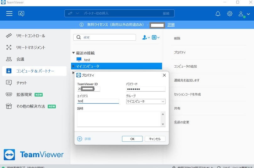The image size is (254, 168).
Task: Open the チャット section
Action: (22, 83)
